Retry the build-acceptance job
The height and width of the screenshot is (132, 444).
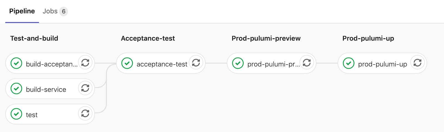pyautogui.click(x=85, y=63)
